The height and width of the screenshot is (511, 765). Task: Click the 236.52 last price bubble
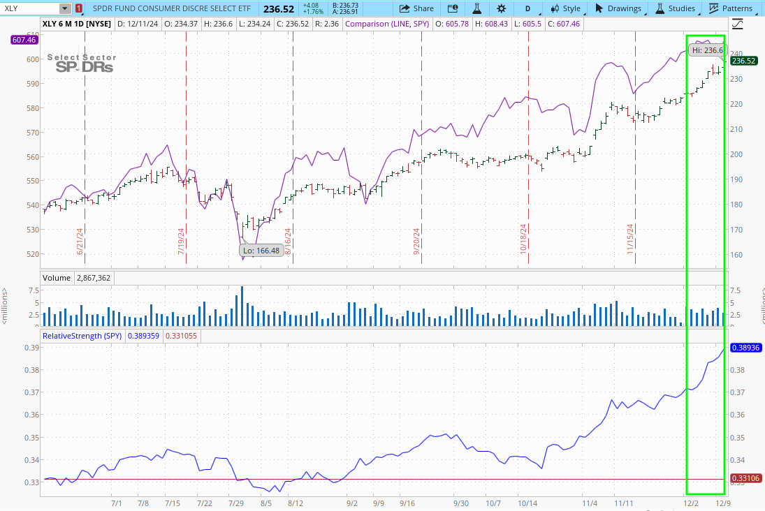[744, 61]
